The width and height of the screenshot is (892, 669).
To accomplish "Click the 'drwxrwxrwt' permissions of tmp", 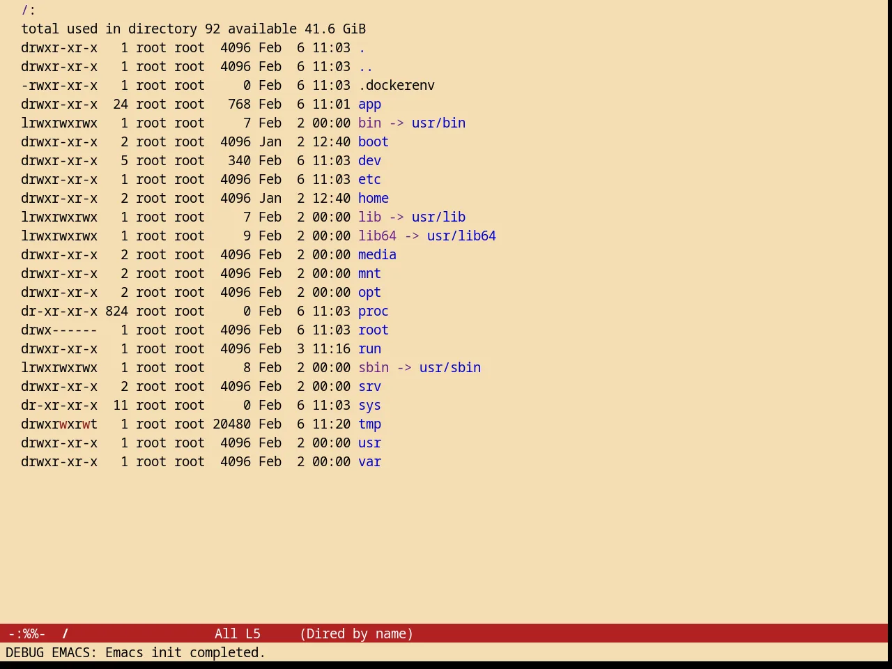I will coord(59,424).
